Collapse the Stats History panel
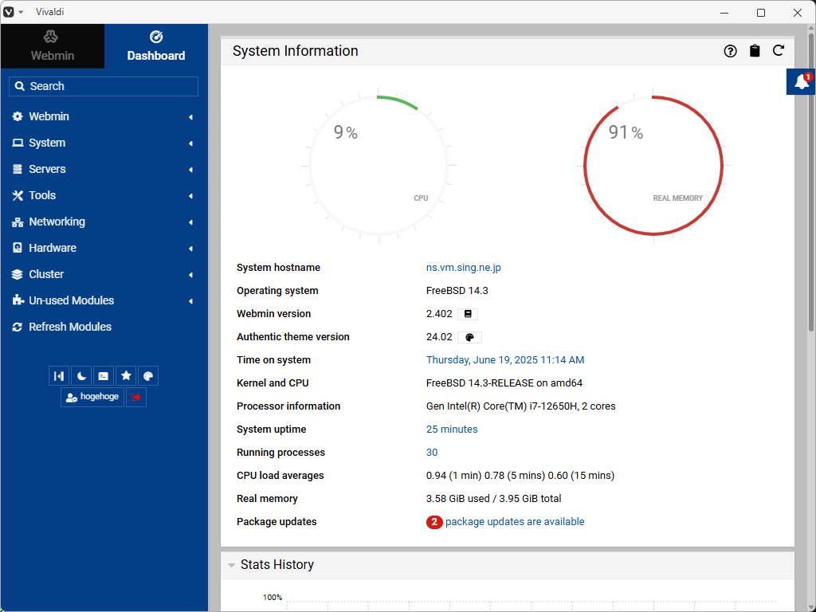The height and width of the screenshot is (612, 816). coord(232,565)
